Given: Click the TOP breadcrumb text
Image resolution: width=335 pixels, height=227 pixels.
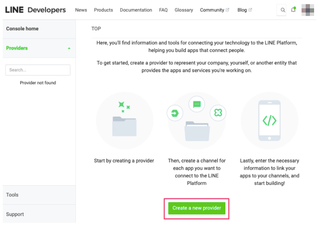Looking at the screenshot, I should [96, 28].
